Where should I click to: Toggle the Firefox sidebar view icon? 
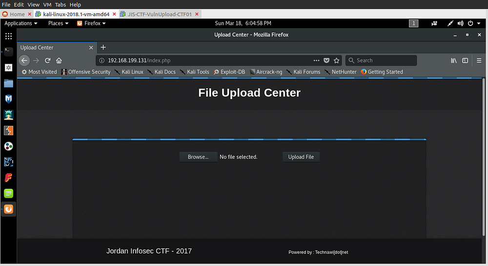(x=465, y=61)
